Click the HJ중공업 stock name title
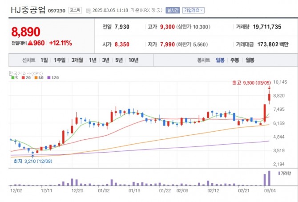The image size is (298, 202). click(28, 10)
